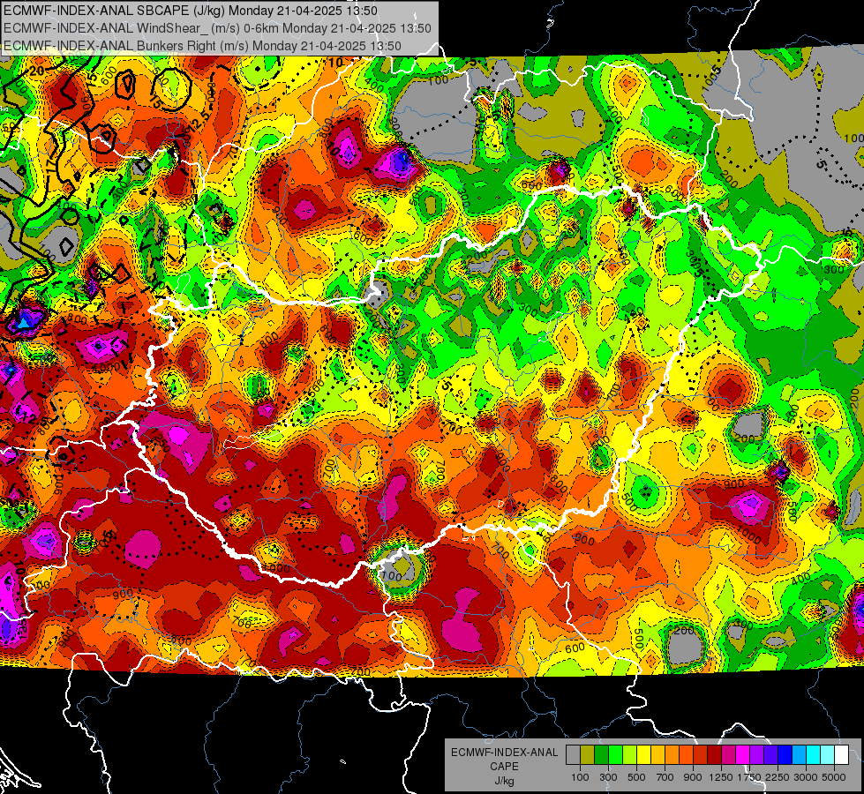Screen dimensions: 864x794
Task: Click the WindShear 0-6km title line
Action: pyautogui.click(x=217, y=28)
